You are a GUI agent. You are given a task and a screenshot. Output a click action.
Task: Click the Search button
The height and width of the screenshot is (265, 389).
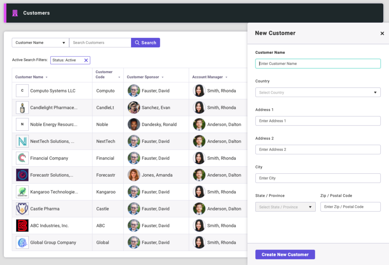click(145, 42)
